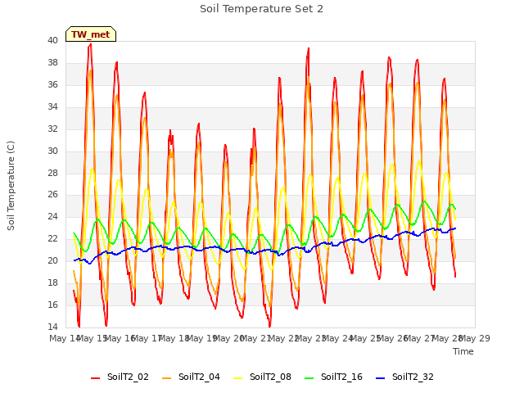524x393 pixels.
Task: Click the green SoilT2_16 legend swatch
Action: pyautogui.click(x=309, y=377)
